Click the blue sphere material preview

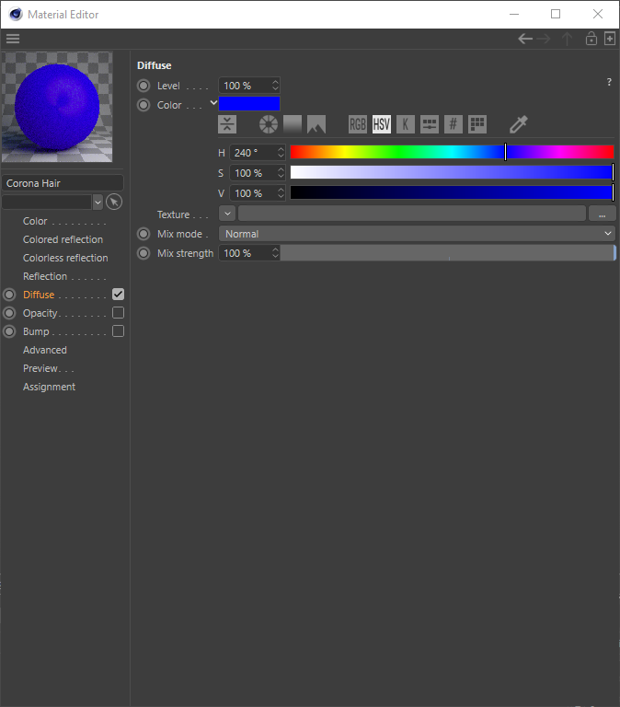coord(57,107)
